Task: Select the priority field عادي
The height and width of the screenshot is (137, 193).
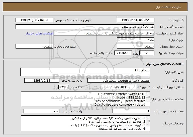Action: pyautogui.click(x=136, y=40)
